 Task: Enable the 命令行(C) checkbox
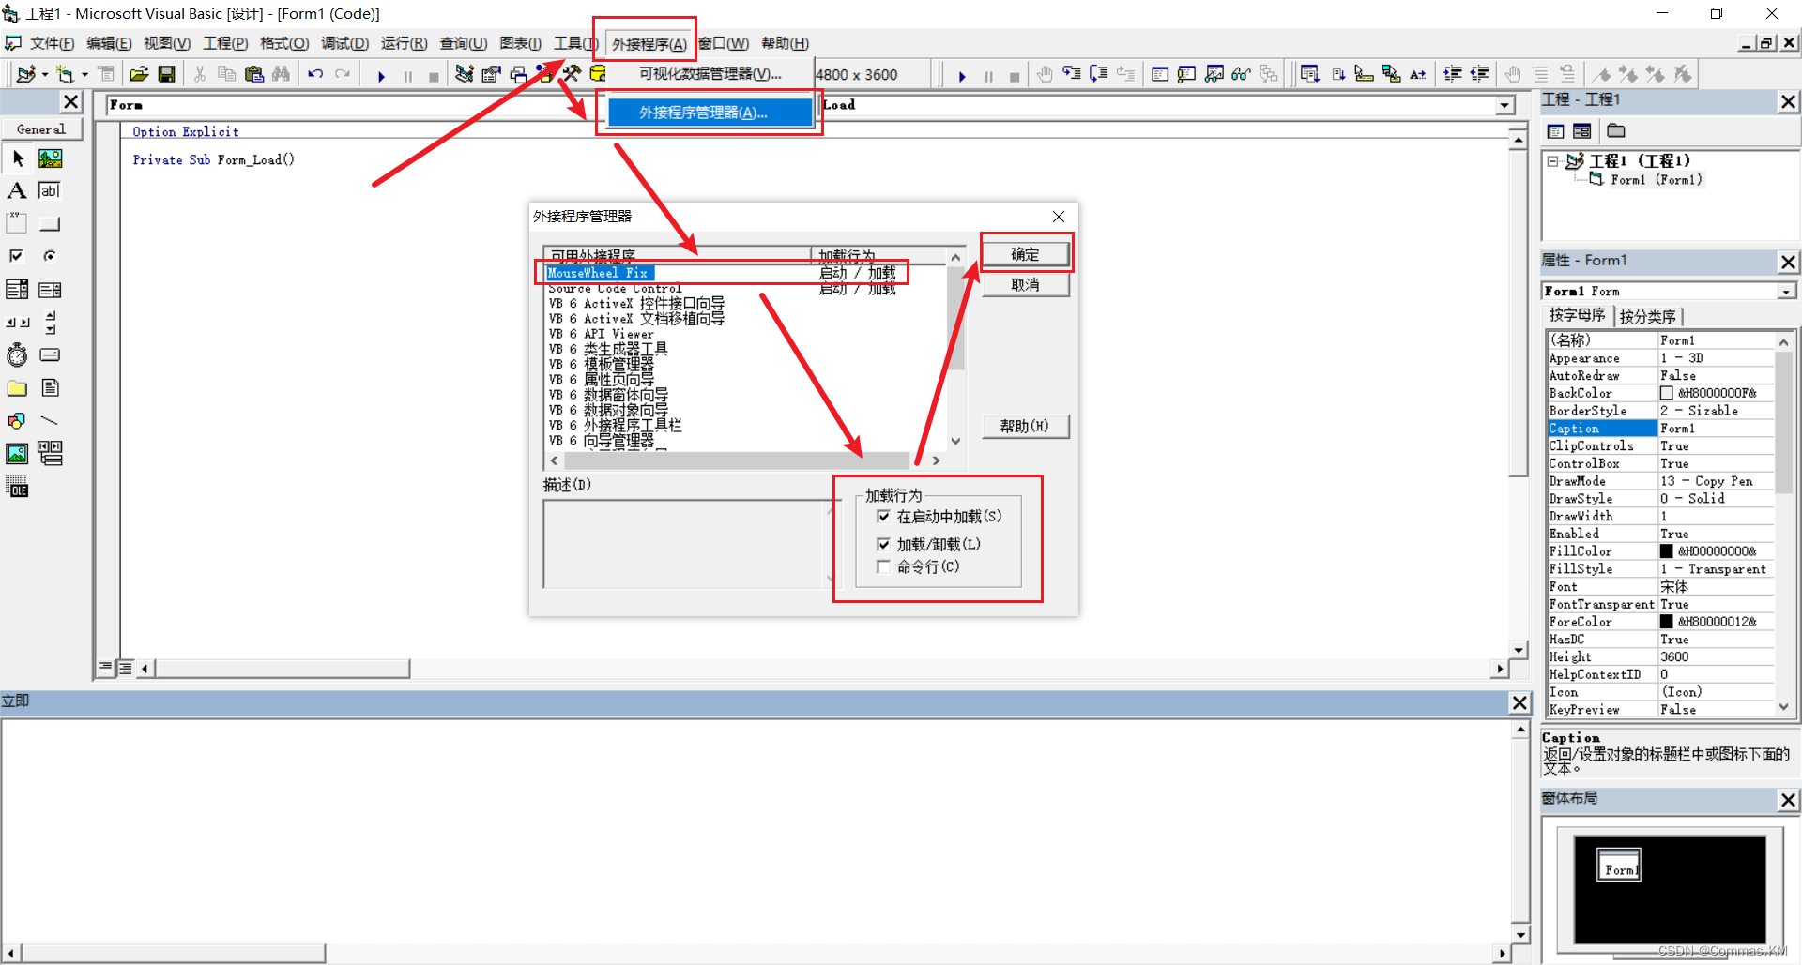(x=883, y=566)
